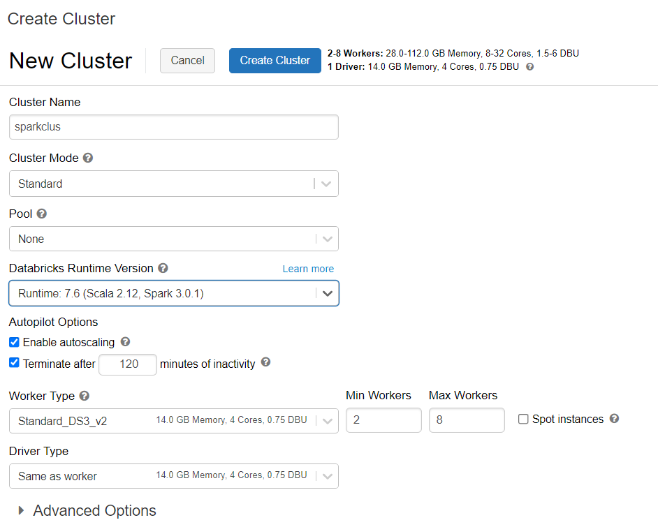Click help icon next to Pool

coord(41,214)
